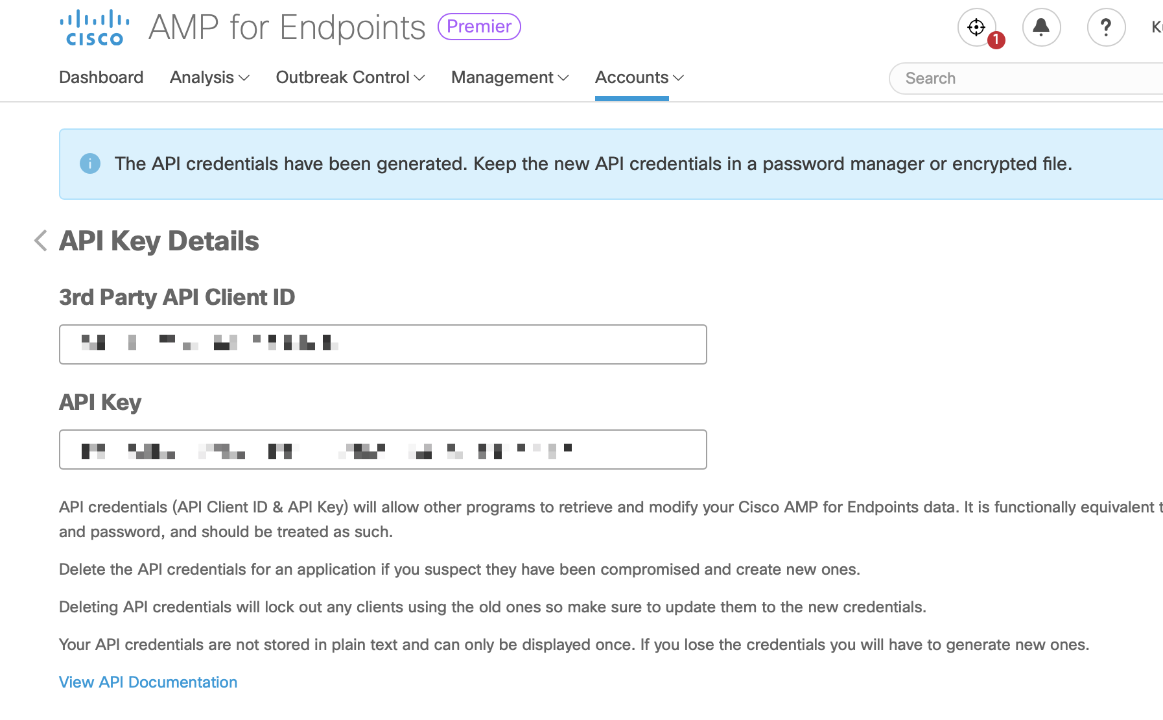Open the bell notifications icon

(x=1041, y=27)
